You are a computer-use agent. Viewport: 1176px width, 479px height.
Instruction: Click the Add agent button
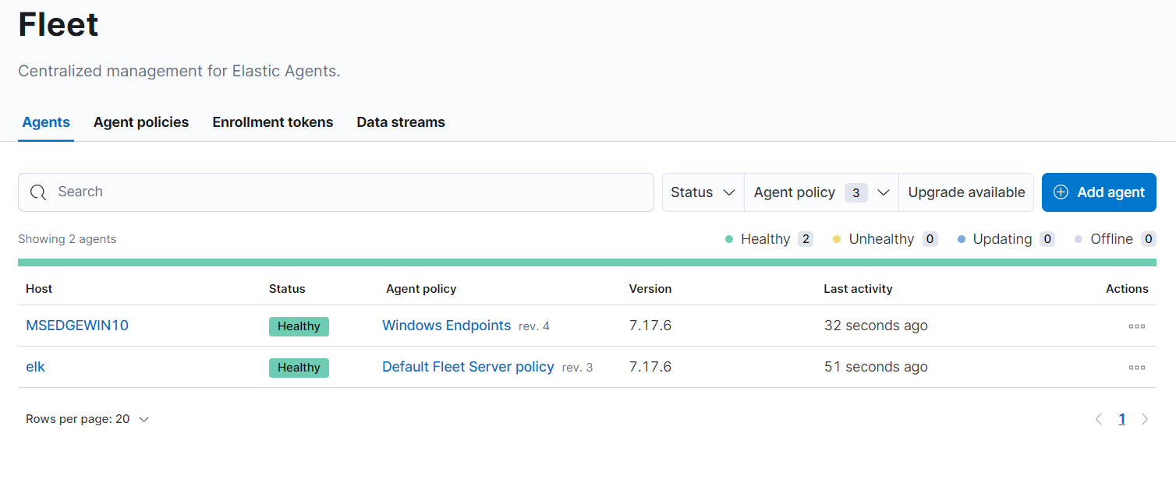click(1099, 192)
